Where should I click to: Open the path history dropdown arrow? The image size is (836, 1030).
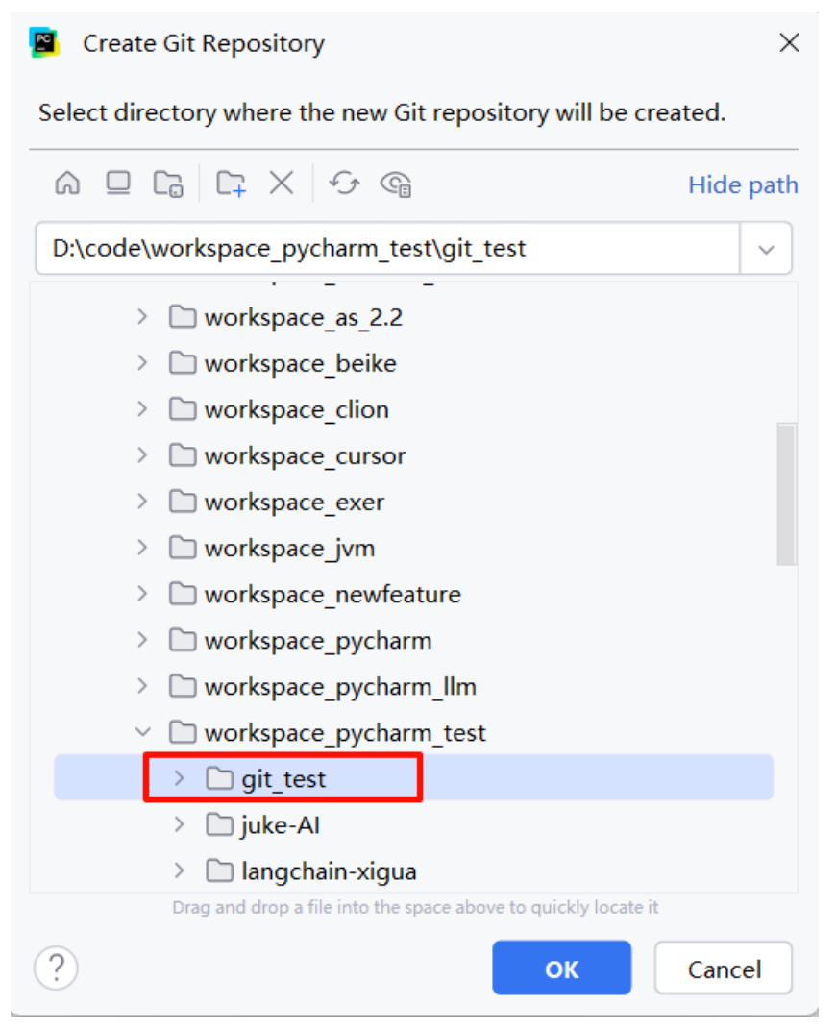point(766,249)
